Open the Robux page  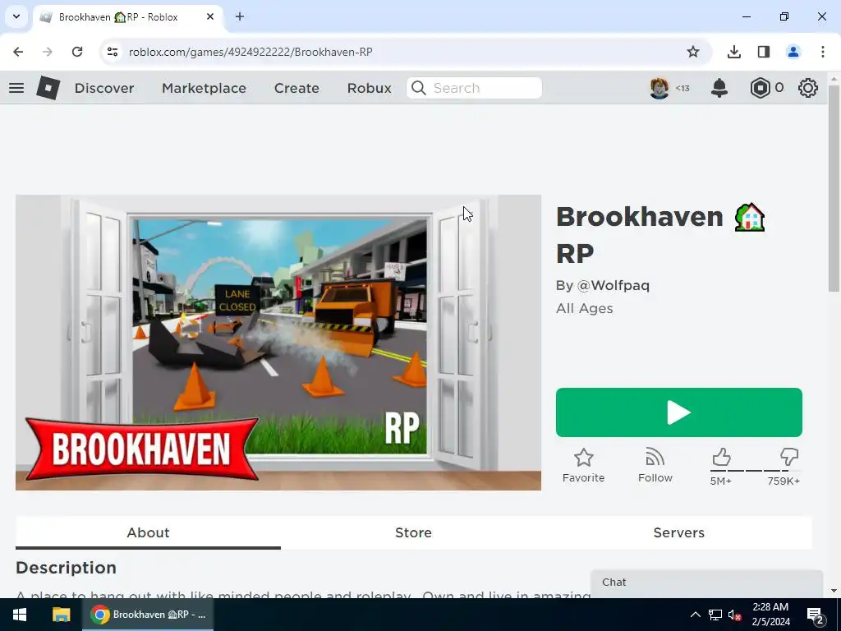tap(369, 88)
